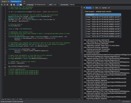Open the Connection dropdown showing <None>
This screenshot has height=103, width=131.
pyautogui.click(x=100, y=5)
